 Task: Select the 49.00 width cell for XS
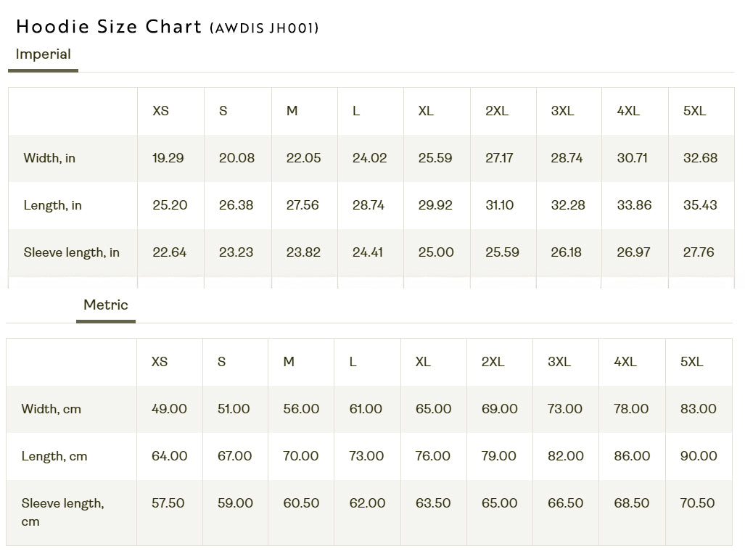pos(169,409)
